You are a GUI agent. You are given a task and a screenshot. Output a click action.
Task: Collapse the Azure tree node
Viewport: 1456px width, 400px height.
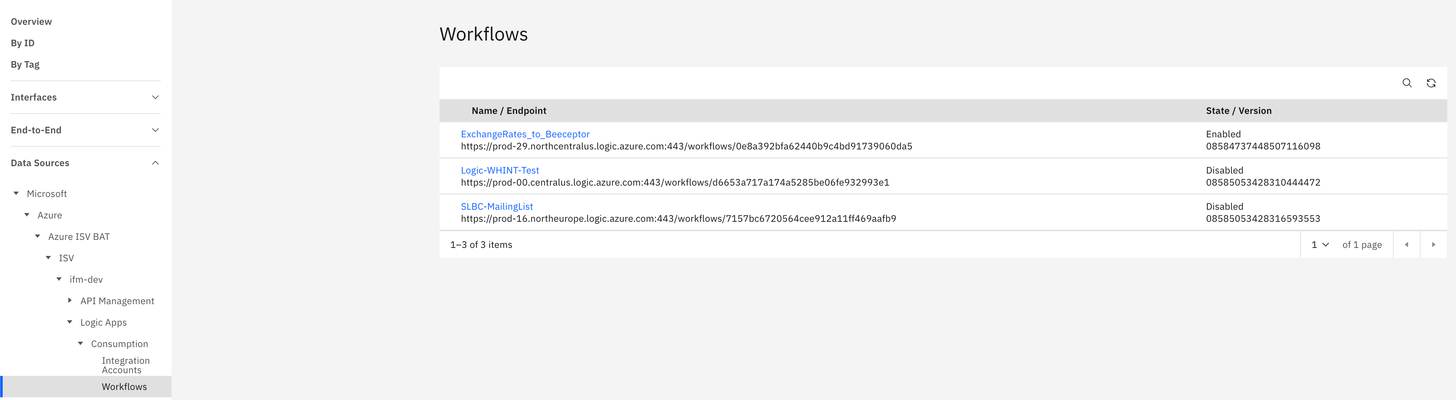27,215
